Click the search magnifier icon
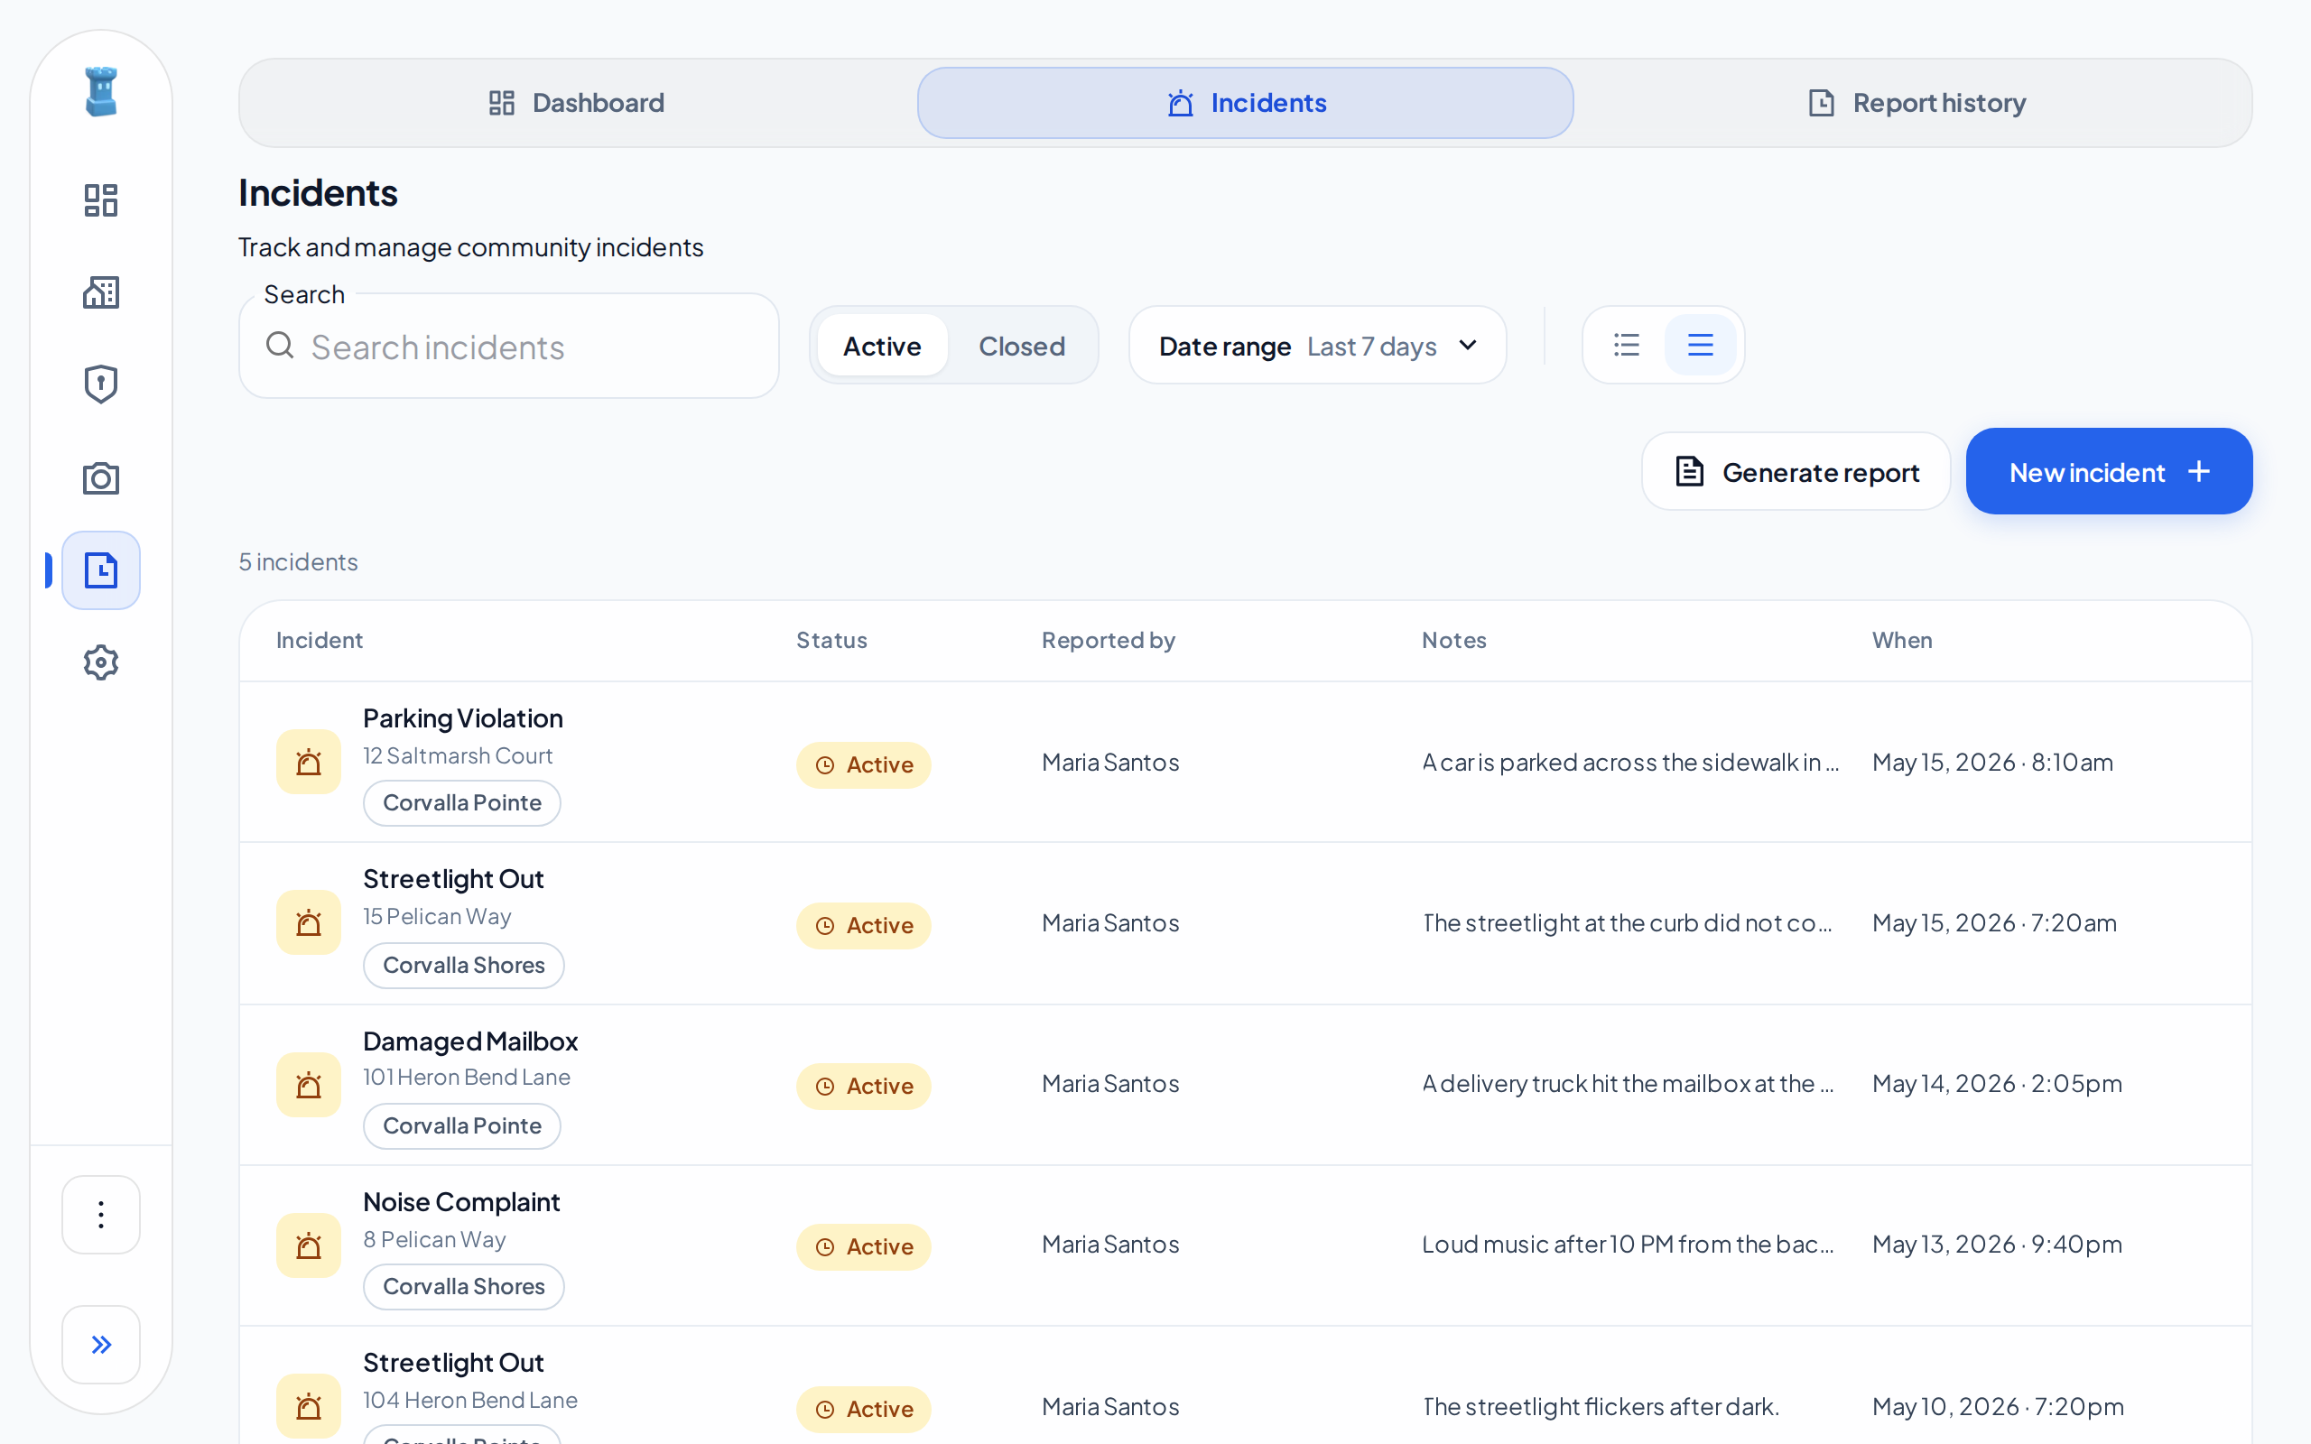This screenshot has height=1444, width=2311. [280, 345]
